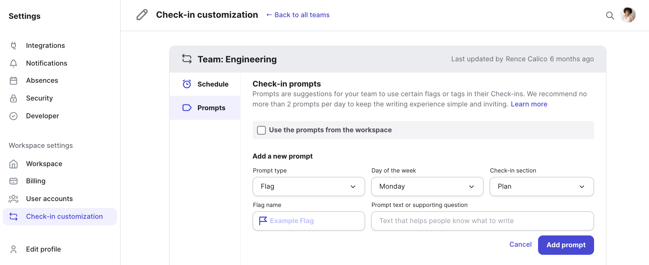Viewport: 649px width, 265px height.
Task: Click the Absences calendar icon
Action: click(13, 81)
